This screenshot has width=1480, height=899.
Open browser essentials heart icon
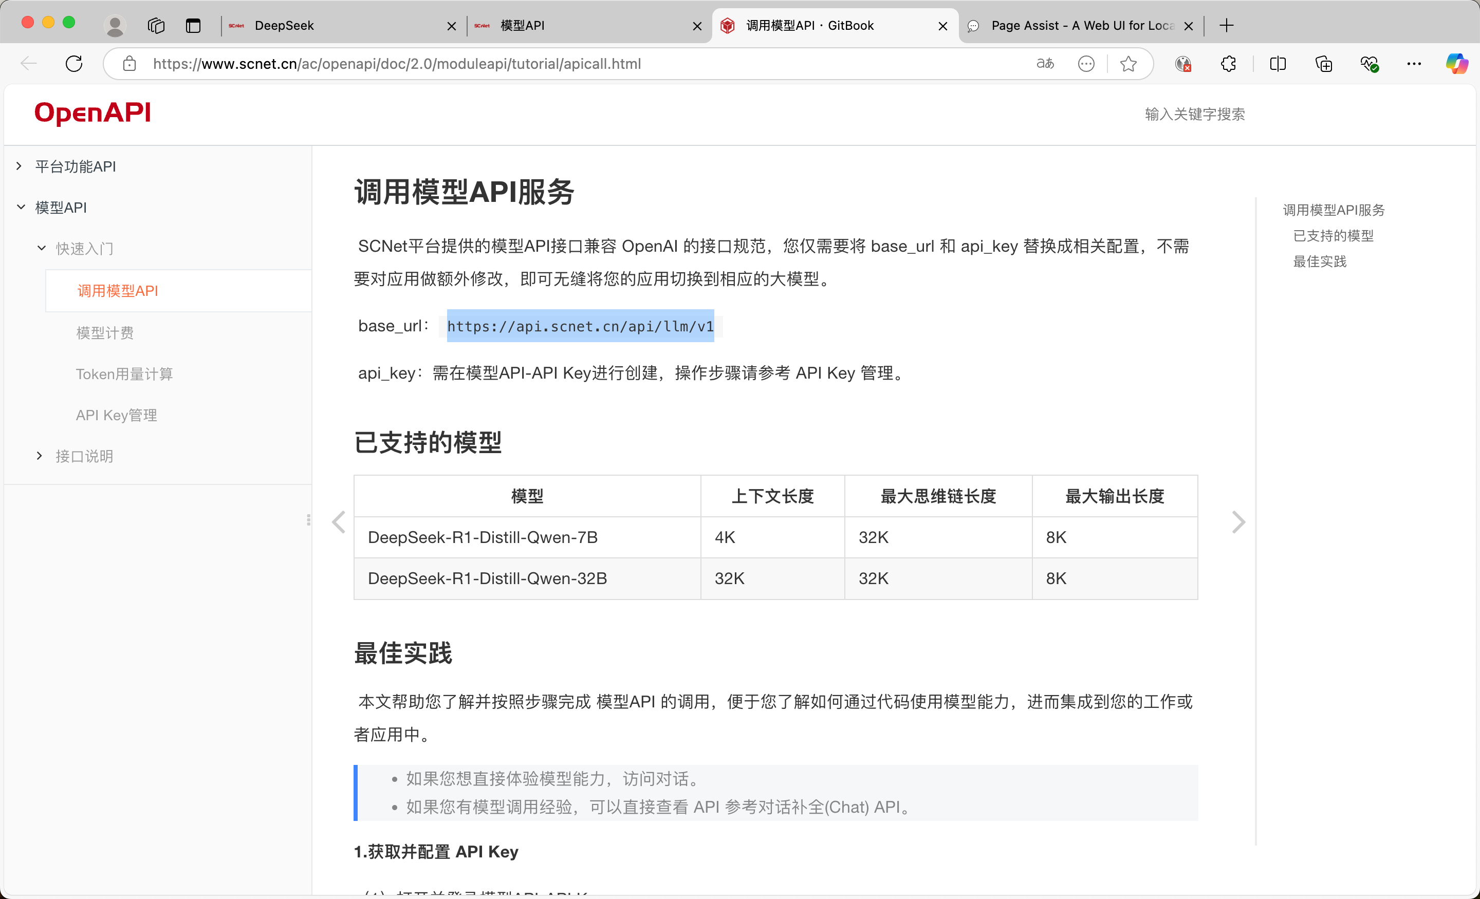[x=1369, y=64]
